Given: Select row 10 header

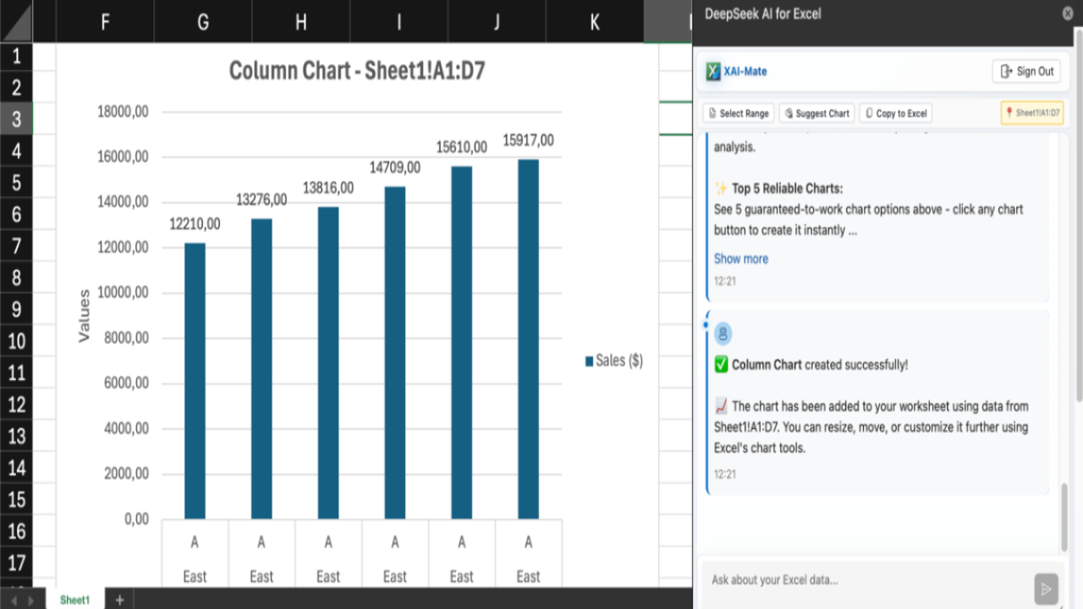Looking at the screenshot, I should point(16,341).
